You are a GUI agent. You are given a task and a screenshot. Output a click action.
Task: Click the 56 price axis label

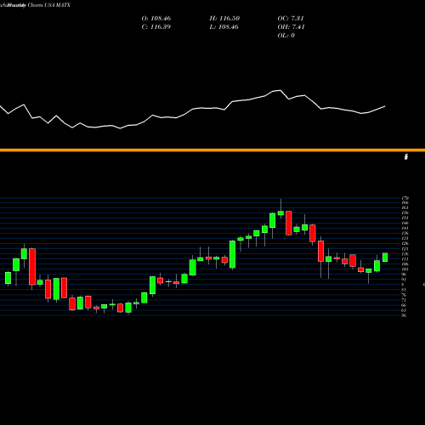(404, 315)
